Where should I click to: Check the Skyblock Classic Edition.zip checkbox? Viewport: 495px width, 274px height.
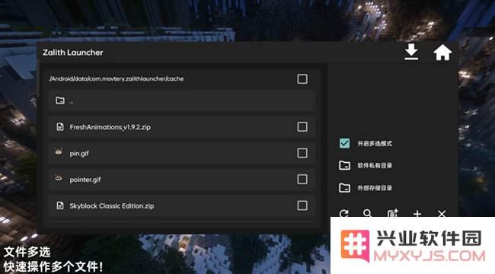point(302,205)
